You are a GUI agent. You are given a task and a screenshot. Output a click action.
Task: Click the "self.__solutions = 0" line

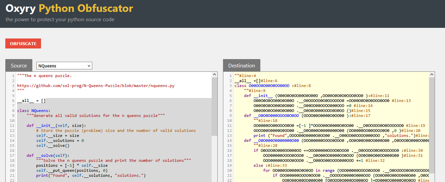click(x=60, y=140)
